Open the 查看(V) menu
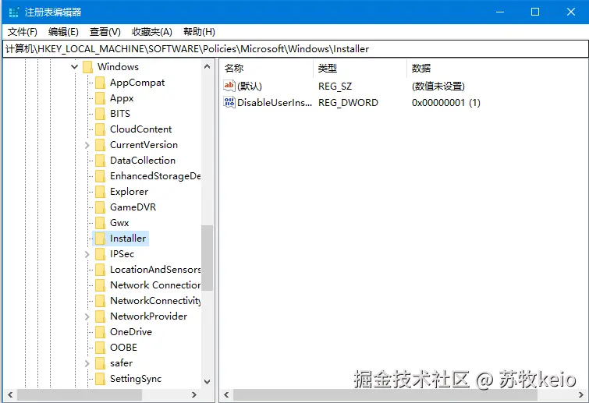Viewport: 589px width, 403px height. tap(105, 32)
